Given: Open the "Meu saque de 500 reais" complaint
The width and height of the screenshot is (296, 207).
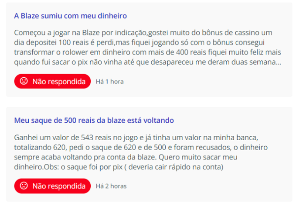Looking at the screenshot, I should (x=94, y=120).
